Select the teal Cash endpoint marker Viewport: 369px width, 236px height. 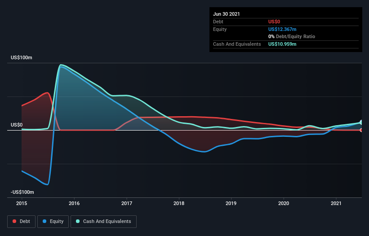361,122
